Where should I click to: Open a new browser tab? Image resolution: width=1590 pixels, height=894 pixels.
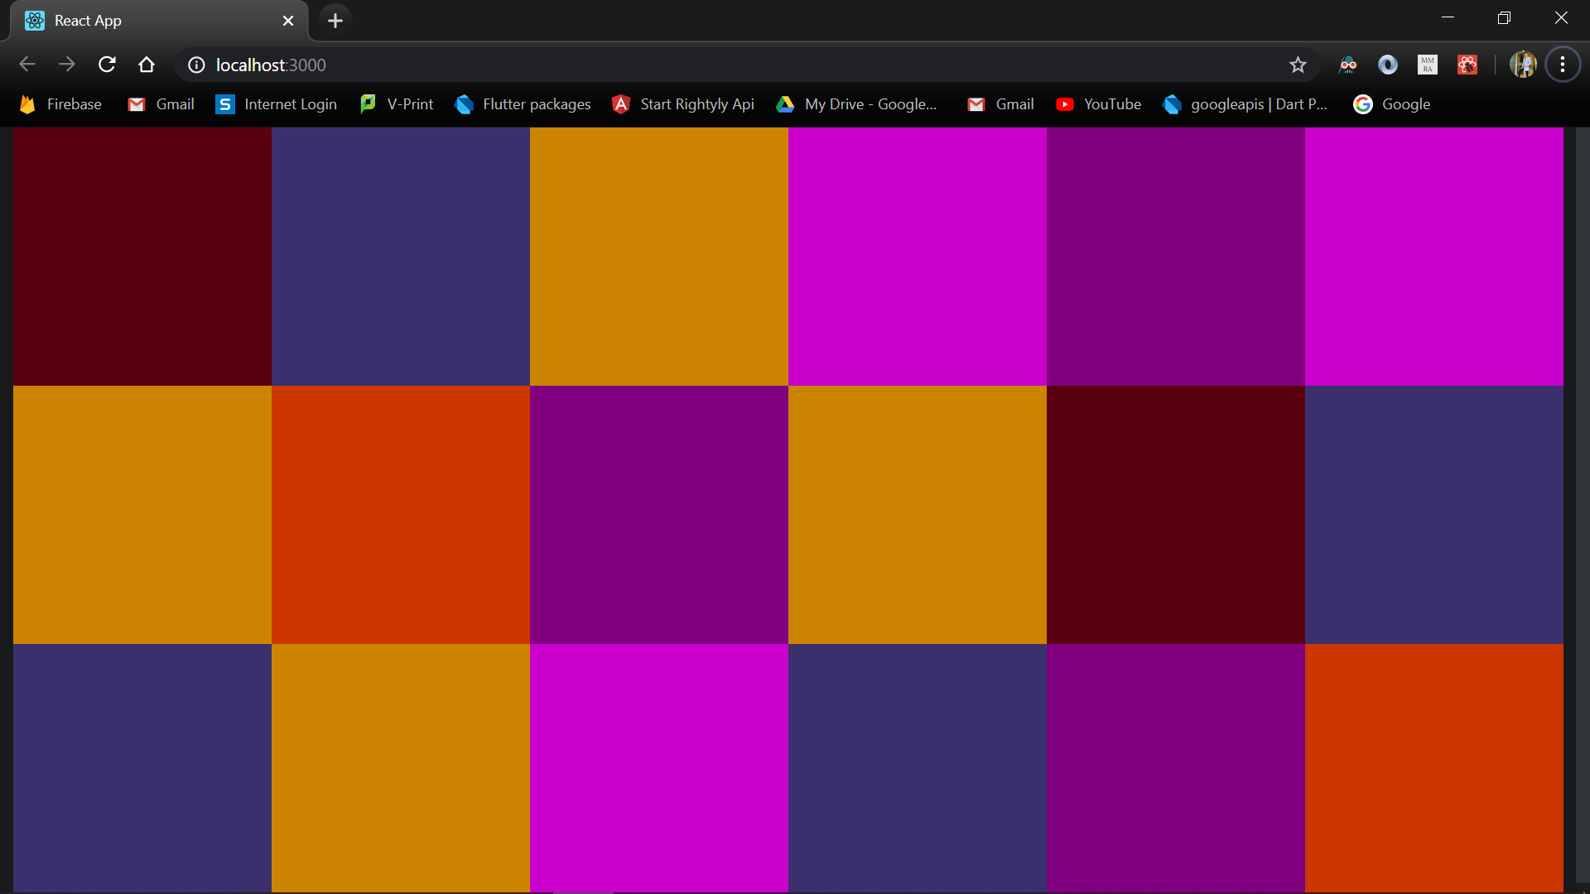point(335,21)
